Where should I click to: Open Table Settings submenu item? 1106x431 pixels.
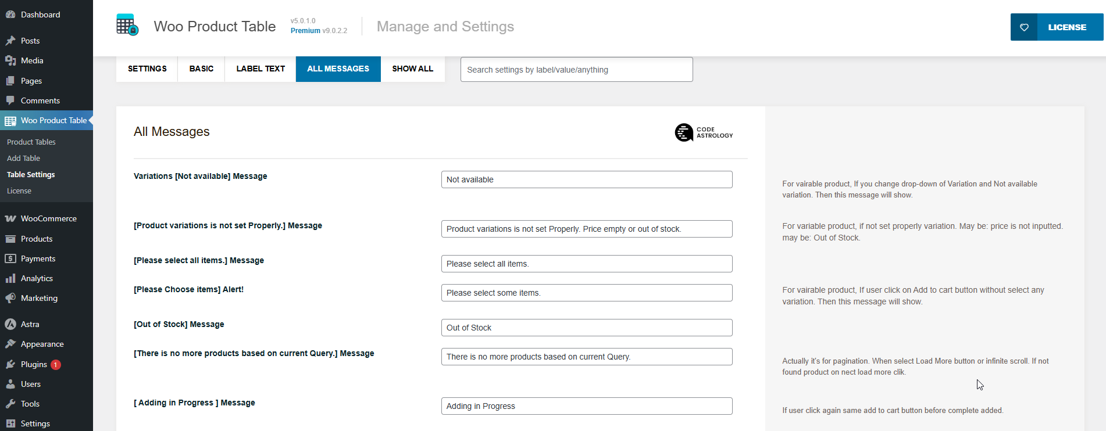pyautogui.click(x=31, y=174)
